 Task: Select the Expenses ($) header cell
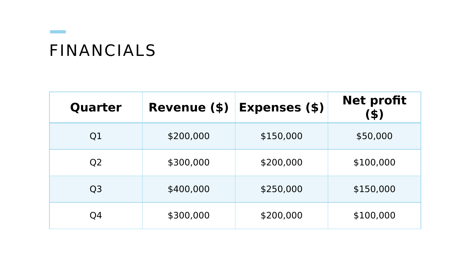click(x=282, y=108)
